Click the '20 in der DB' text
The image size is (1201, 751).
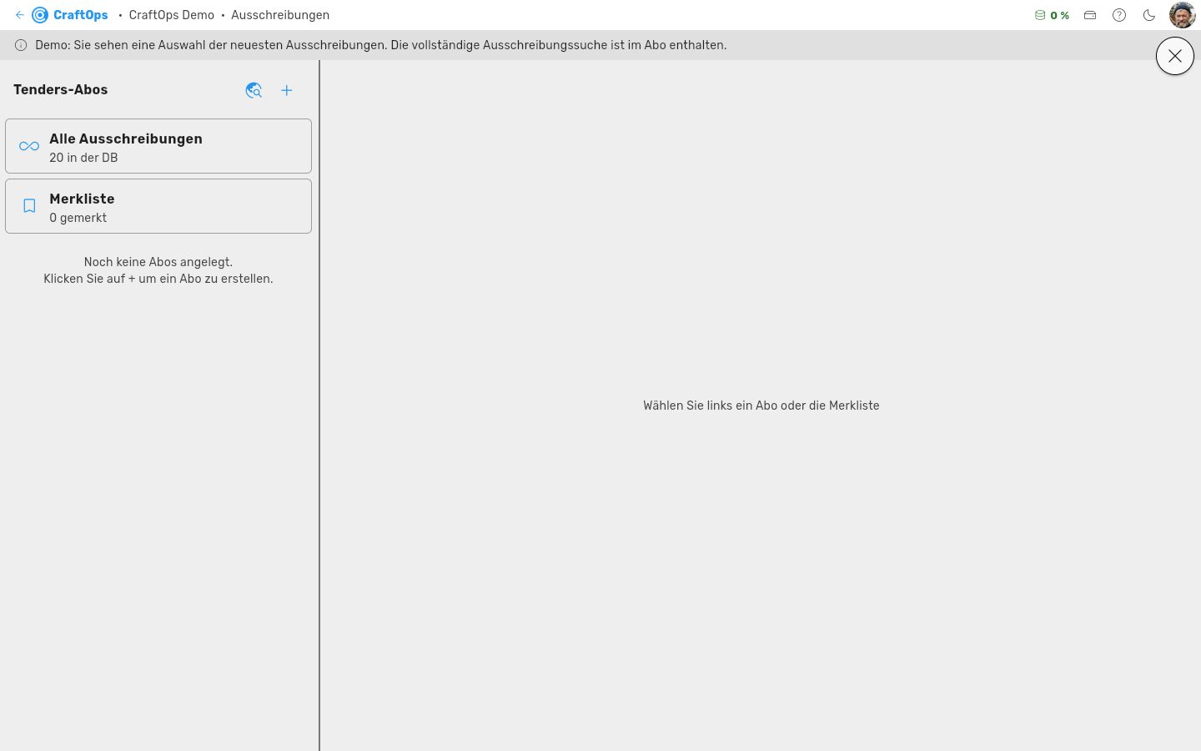click(83, 158)
